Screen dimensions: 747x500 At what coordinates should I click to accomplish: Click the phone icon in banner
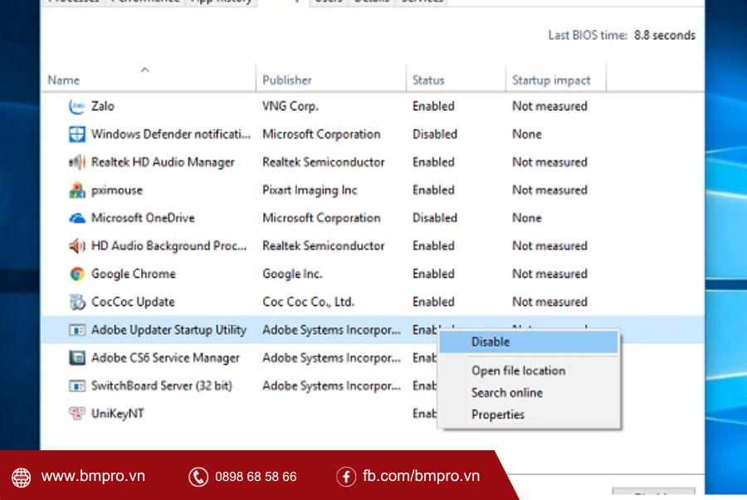[x=198, y=477]
